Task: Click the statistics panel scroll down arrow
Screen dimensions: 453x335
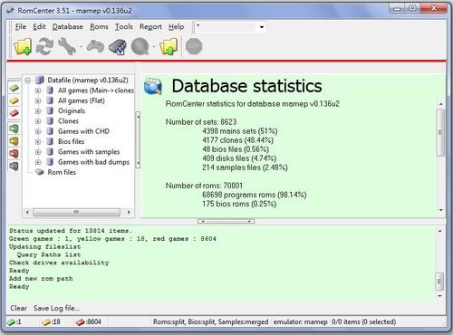Action: 441,210
